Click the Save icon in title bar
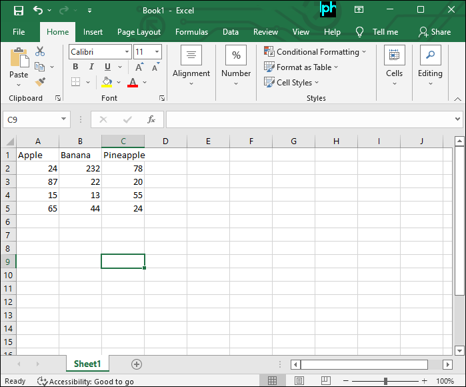Viewport: 466px width, 387px height. point(18,11)
